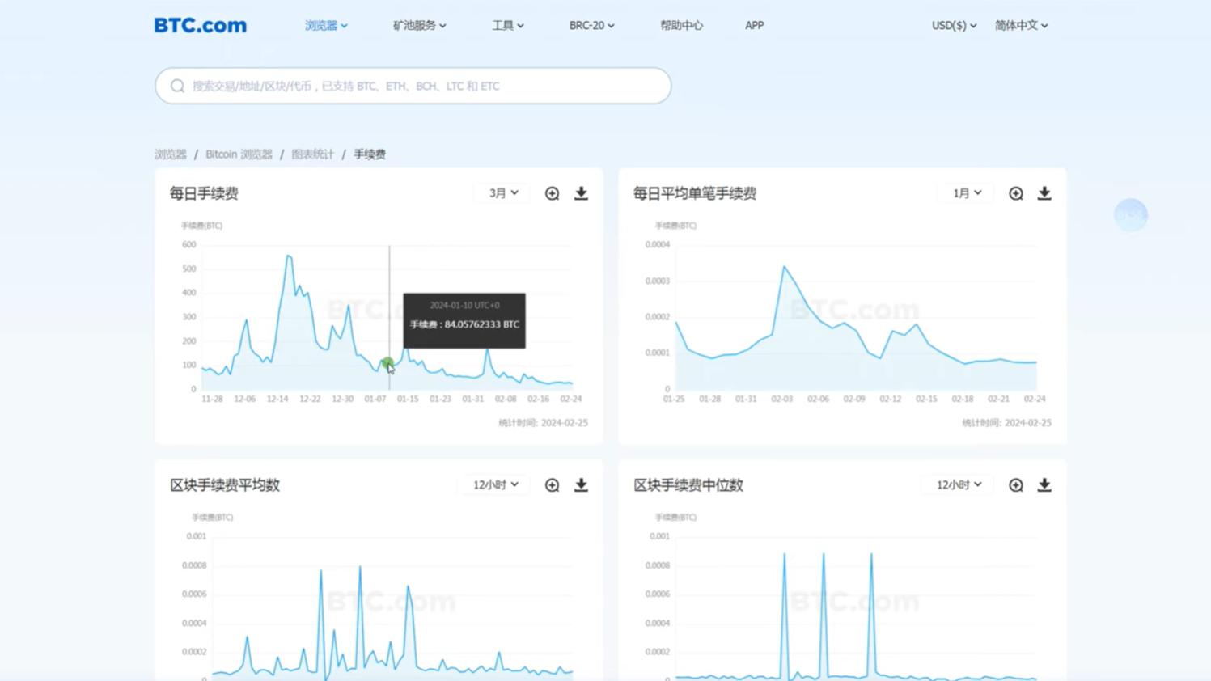This screenshot has height=681, width=1211.
Task: Click the floating round button at right edge
Action: tap(1131, 215)
